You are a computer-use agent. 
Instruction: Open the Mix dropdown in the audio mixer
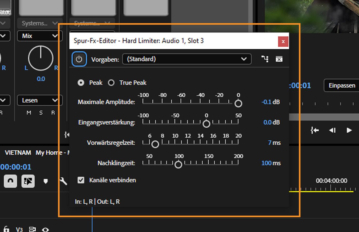click(x=39, y=36)
